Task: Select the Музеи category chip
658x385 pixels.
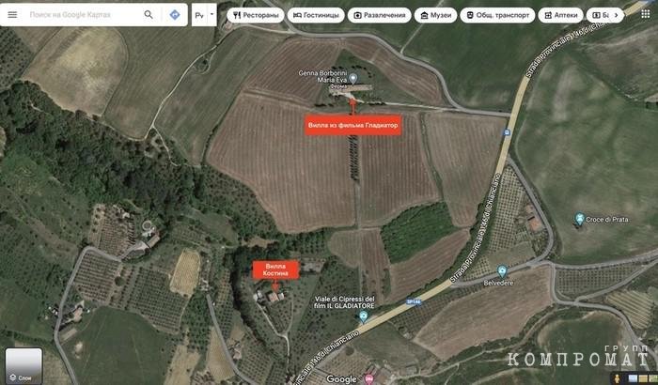Action: pyautogui.click(x=435, y=15)
